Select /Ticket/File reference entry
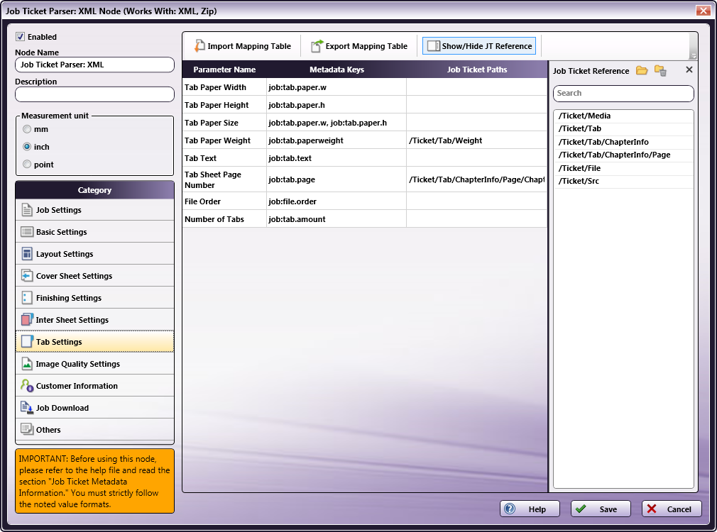 click(x=623, y=167)
